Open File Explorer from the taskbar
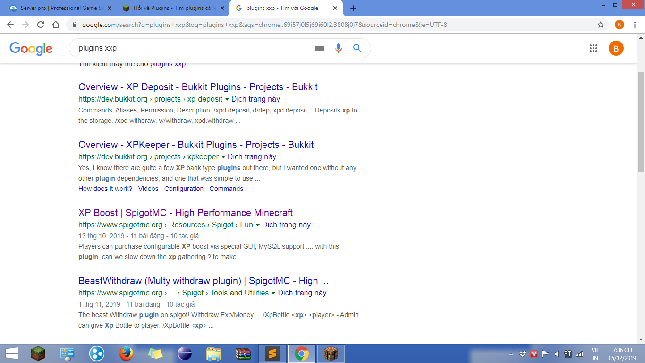 pos(214,354)
